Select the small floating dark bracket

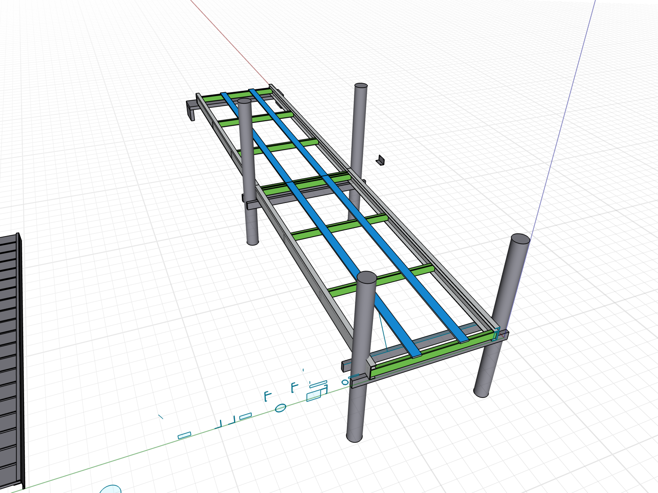380,160
